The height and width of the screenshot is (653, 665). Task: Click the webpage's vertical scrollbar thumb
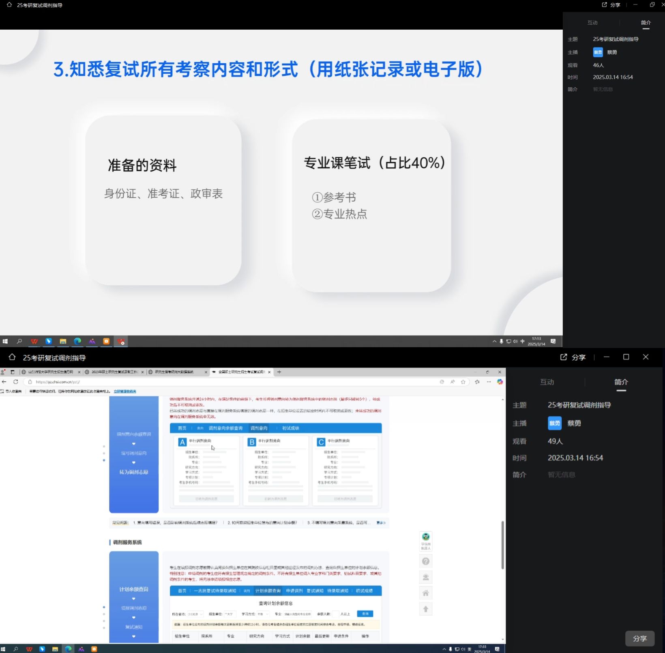click(502, 545)
